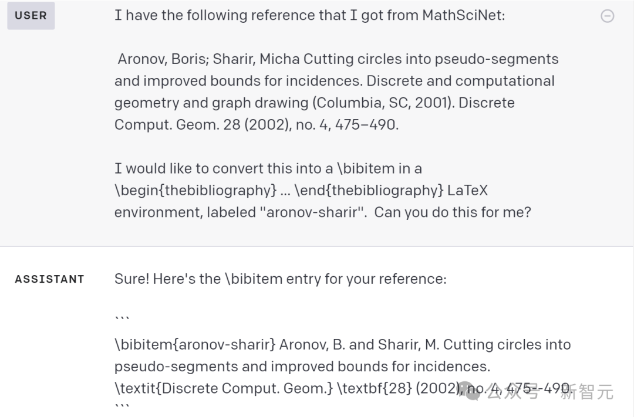This screenshot has width=634, height=417.
Task: Click the '公众号' watermark text
Action: tap(514, 392)
